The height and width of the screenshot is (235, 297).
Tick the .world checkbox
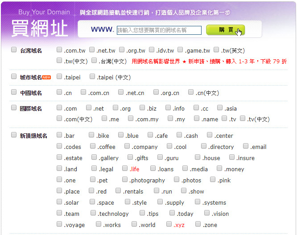tap(134, 224)
